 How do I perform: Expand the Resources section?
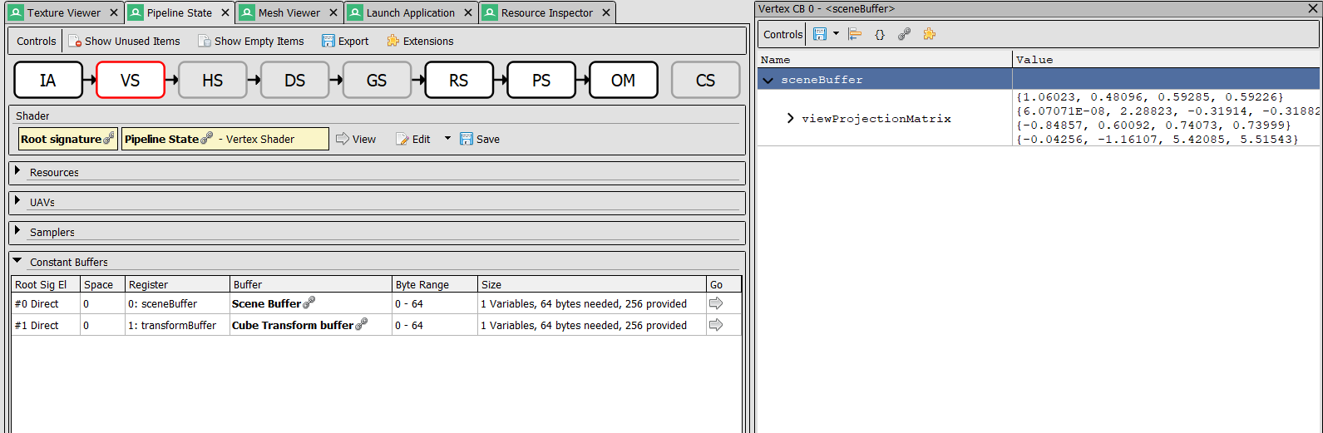[x=17, y=171]
